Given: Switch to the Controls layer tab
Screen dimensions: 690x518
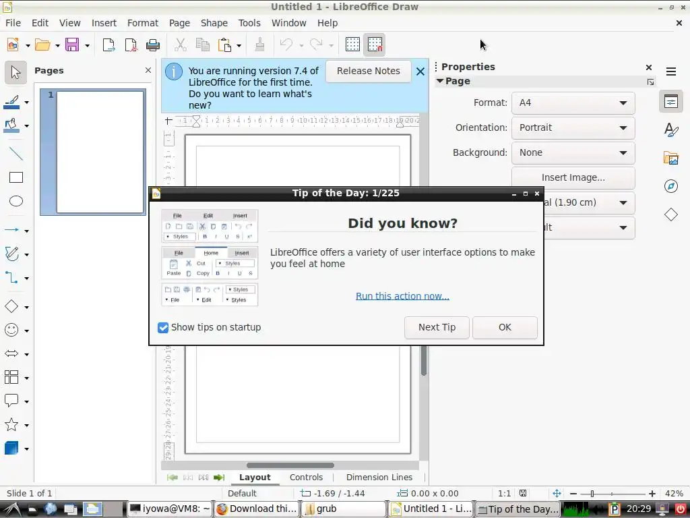Looking at the screenshot, I should [x=307, y=478].
